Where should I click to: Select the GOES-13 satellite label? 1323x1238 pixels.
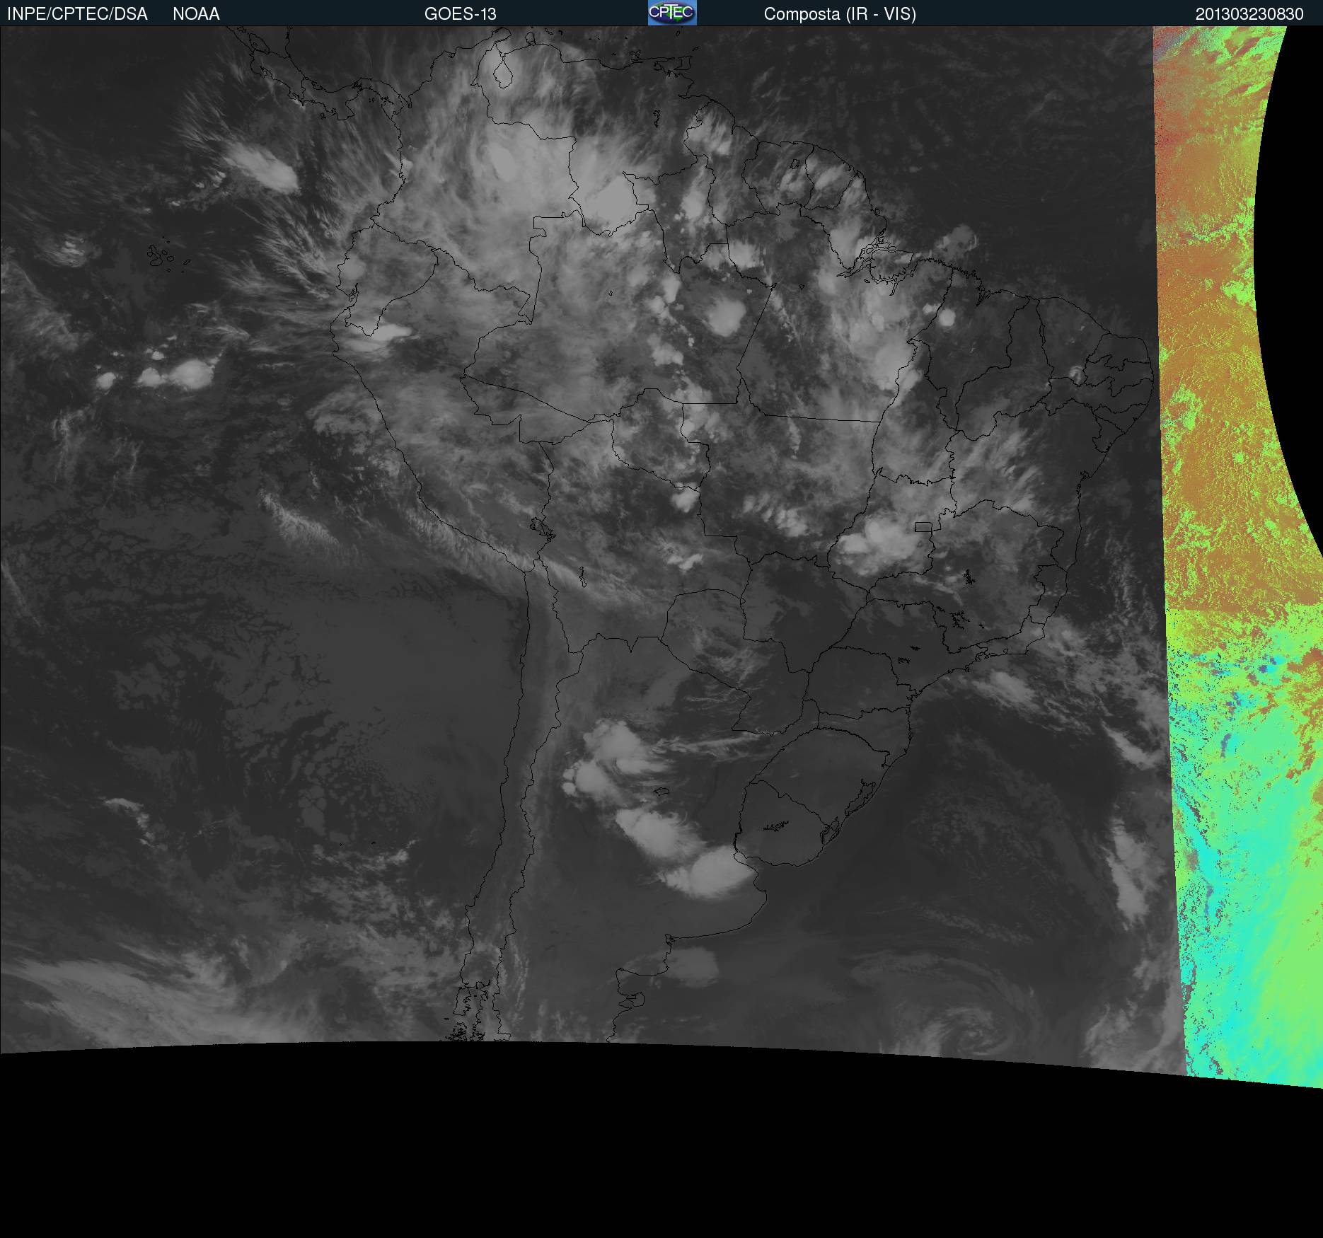pos(460,14)
